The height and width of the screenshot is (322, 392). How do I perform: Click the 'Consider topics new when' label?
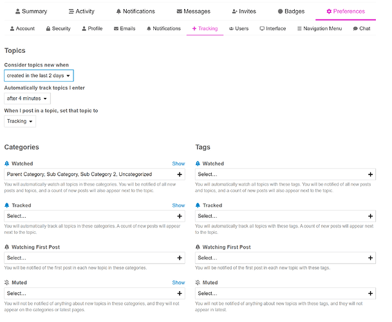click(x=37, y=65)
